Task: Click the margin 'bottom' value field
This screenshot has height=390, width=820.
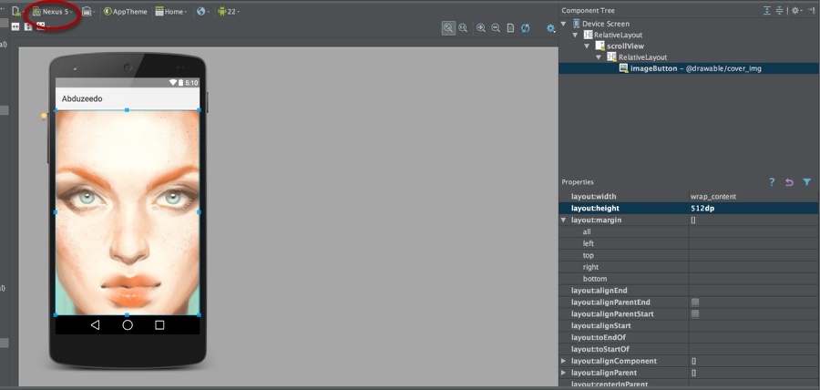Action: 753,279
